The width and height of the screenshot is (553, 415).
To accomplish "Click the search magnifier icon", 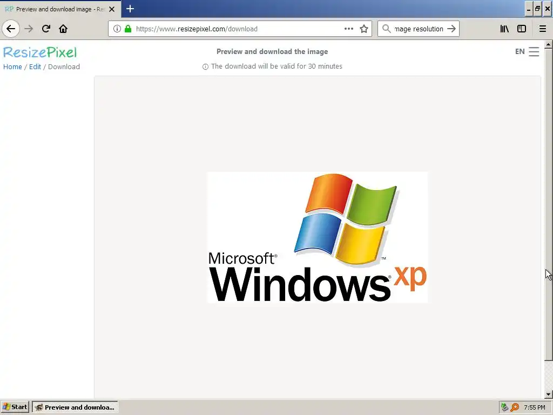I will 387,29.
